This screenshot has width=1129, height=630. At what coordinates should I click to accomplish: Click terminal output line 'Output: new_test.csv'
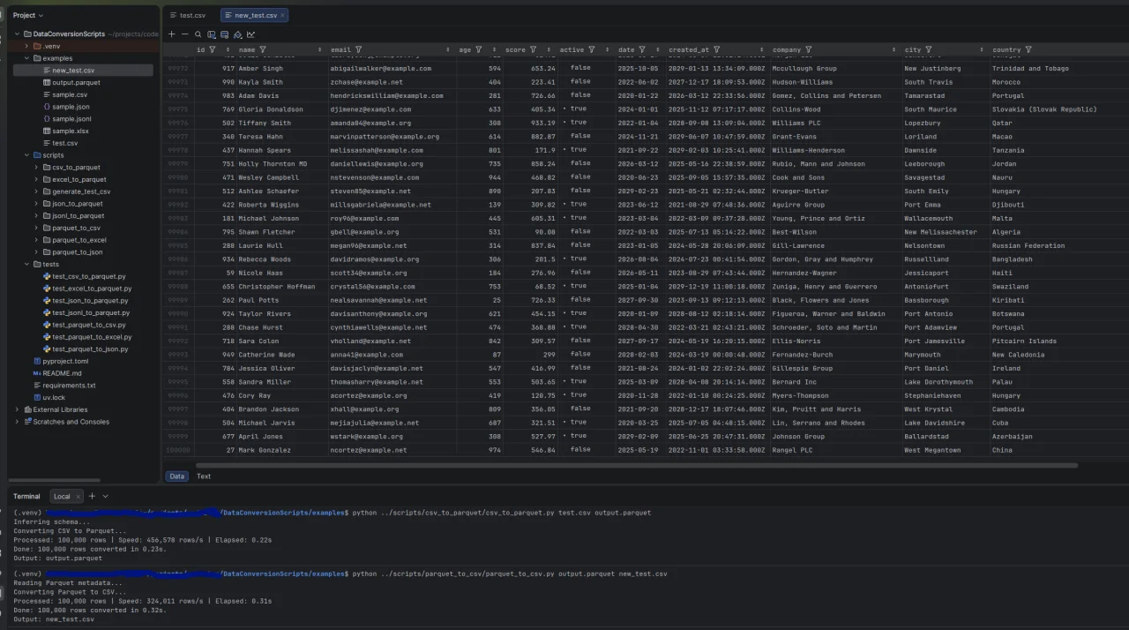coord(53,619)
